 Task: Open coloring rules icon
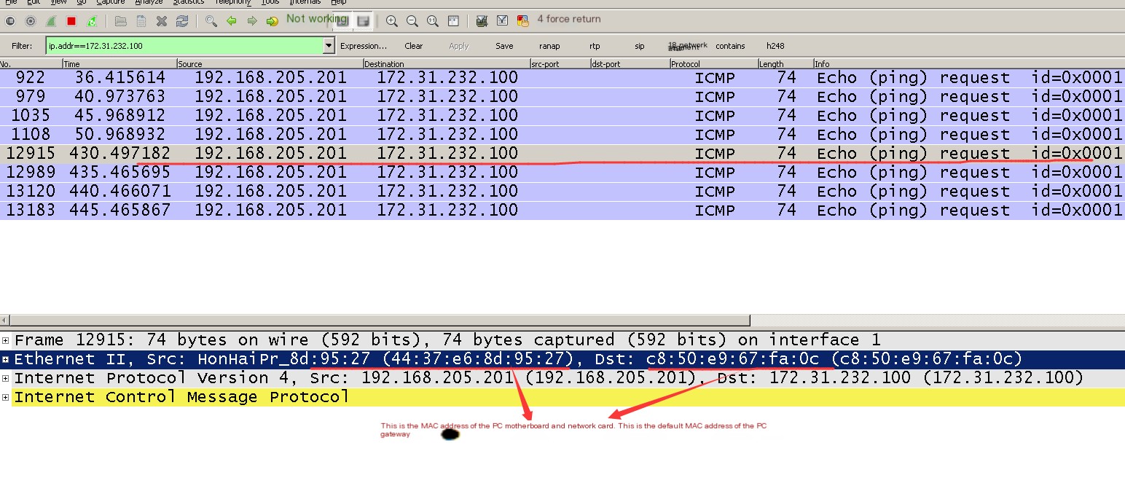(x=522, y=21)
